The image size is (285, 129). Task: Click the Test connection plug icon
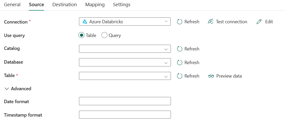tap(210, 22)
